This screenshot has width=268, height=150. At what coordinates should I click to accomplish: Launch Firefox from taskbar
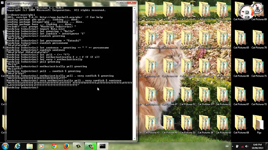tap(66, 146)
